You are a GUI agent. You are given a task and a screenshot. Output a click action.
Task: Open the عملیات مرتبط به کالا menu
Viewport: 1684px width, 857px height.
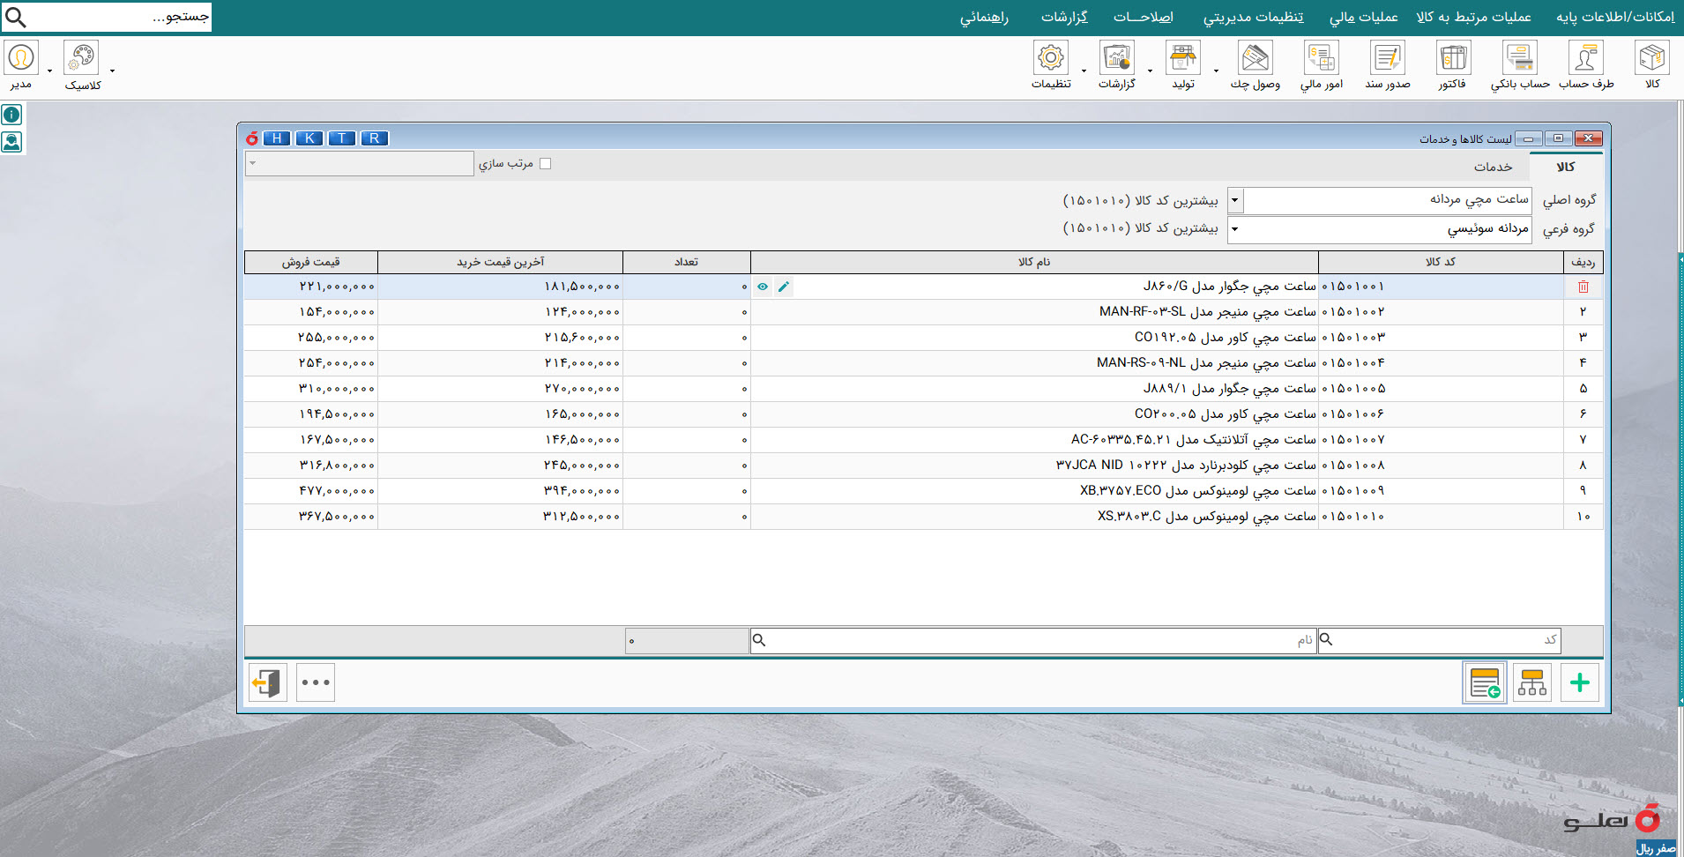coord(1473,17)
